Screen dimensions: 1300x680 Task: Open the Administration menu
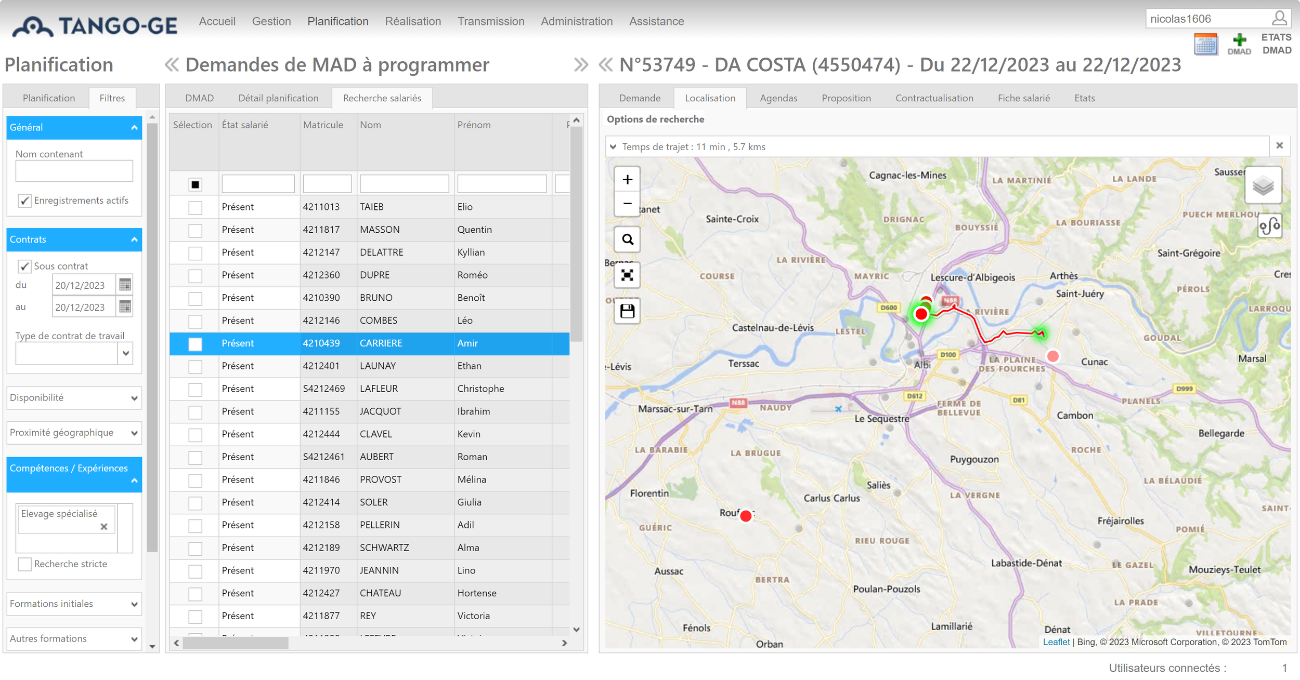pos(576,21)
